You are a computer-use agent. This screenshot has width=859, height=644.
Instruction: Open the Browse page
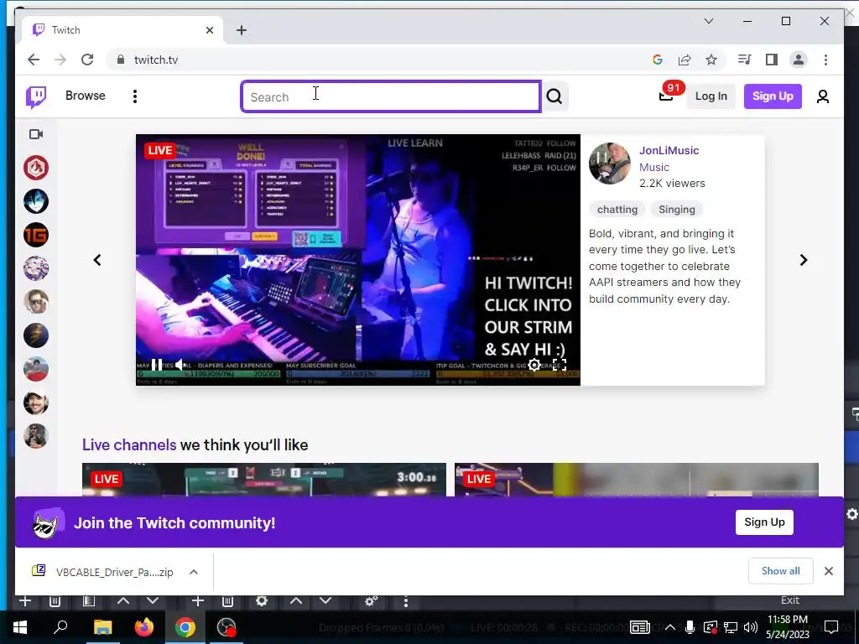click(85, 96)
